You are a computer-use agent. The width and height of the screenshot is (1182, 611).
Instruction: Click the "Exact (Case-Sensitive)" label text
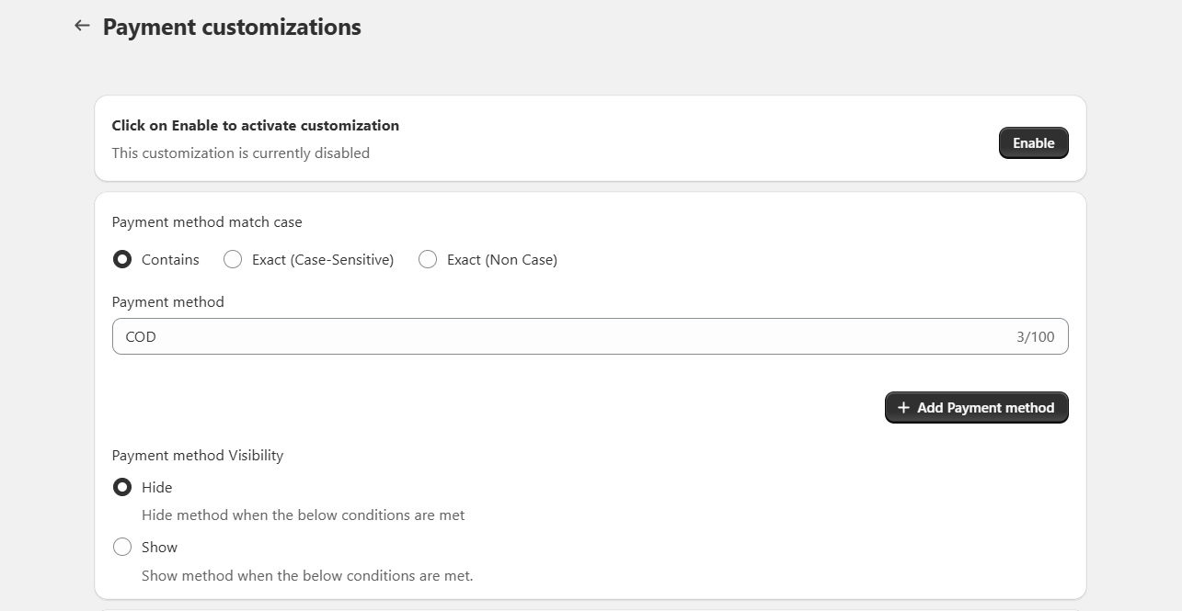pyautogui.click(x=323, y=260)
